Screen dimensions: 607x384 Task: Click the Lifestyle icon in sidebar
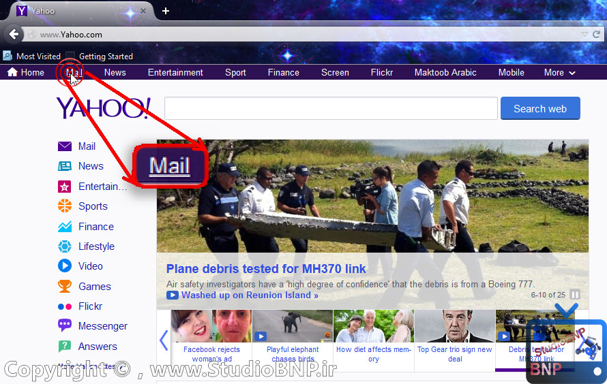coord(65,246)
